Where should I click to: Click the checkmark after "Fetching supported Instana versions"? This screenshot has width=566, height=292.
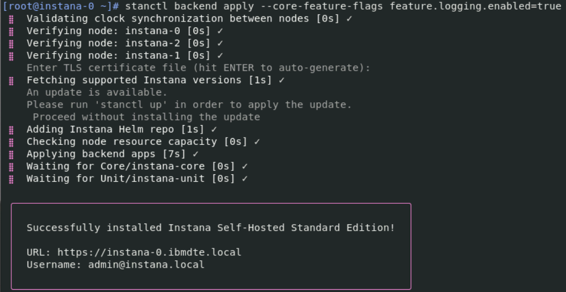[281, 80]
